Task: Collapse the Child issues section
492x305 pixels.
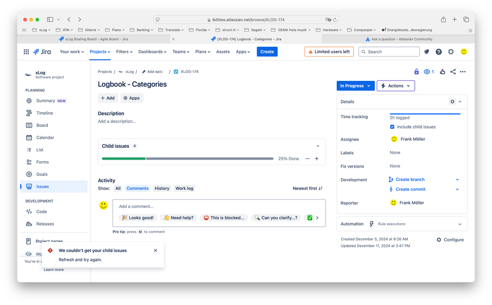Action: (318, 146)
